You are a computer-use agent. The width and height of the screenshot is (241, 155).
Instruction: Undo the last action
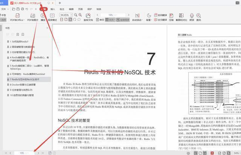27,9
